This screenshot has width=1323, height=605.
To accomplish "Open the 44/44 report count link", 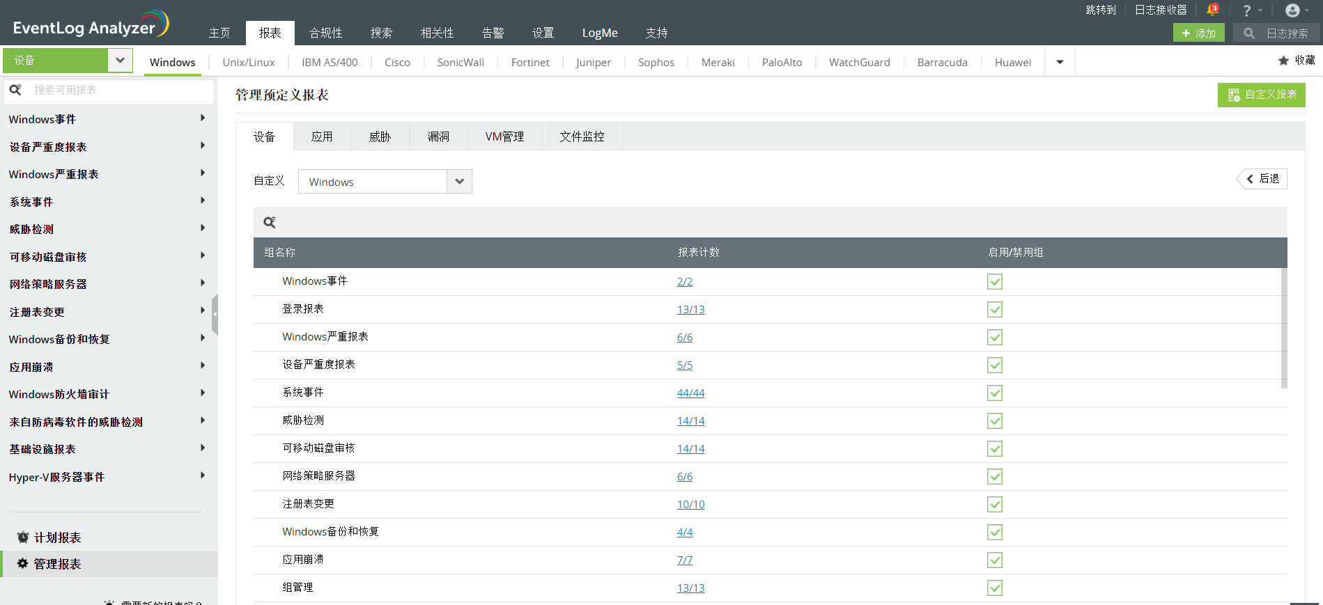I will click(690, 393).
